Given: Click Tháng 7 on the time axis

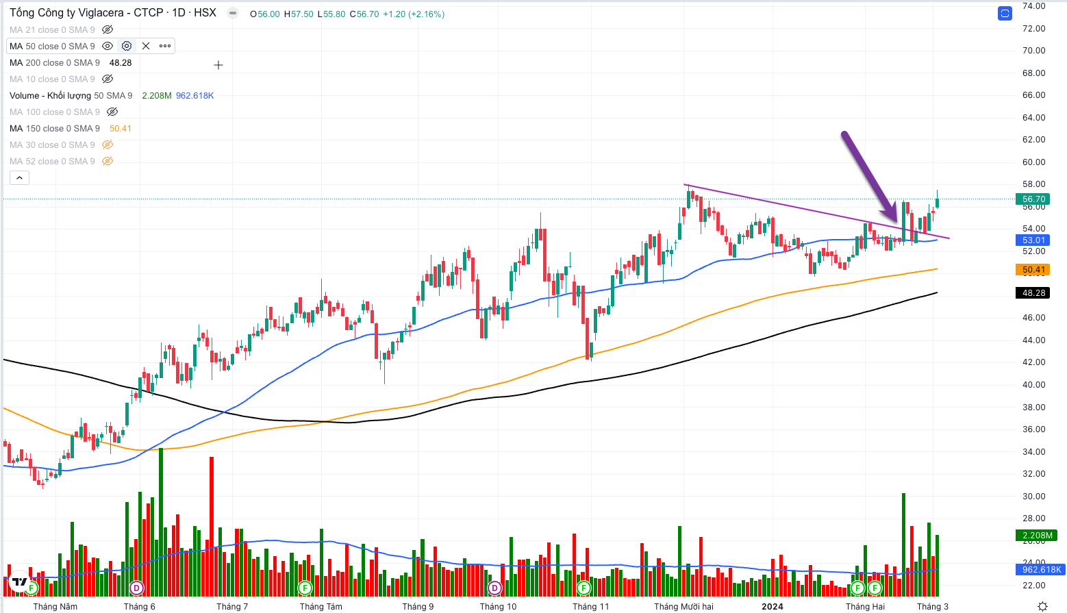Looking at the screenshot, I should click(232, 606).
